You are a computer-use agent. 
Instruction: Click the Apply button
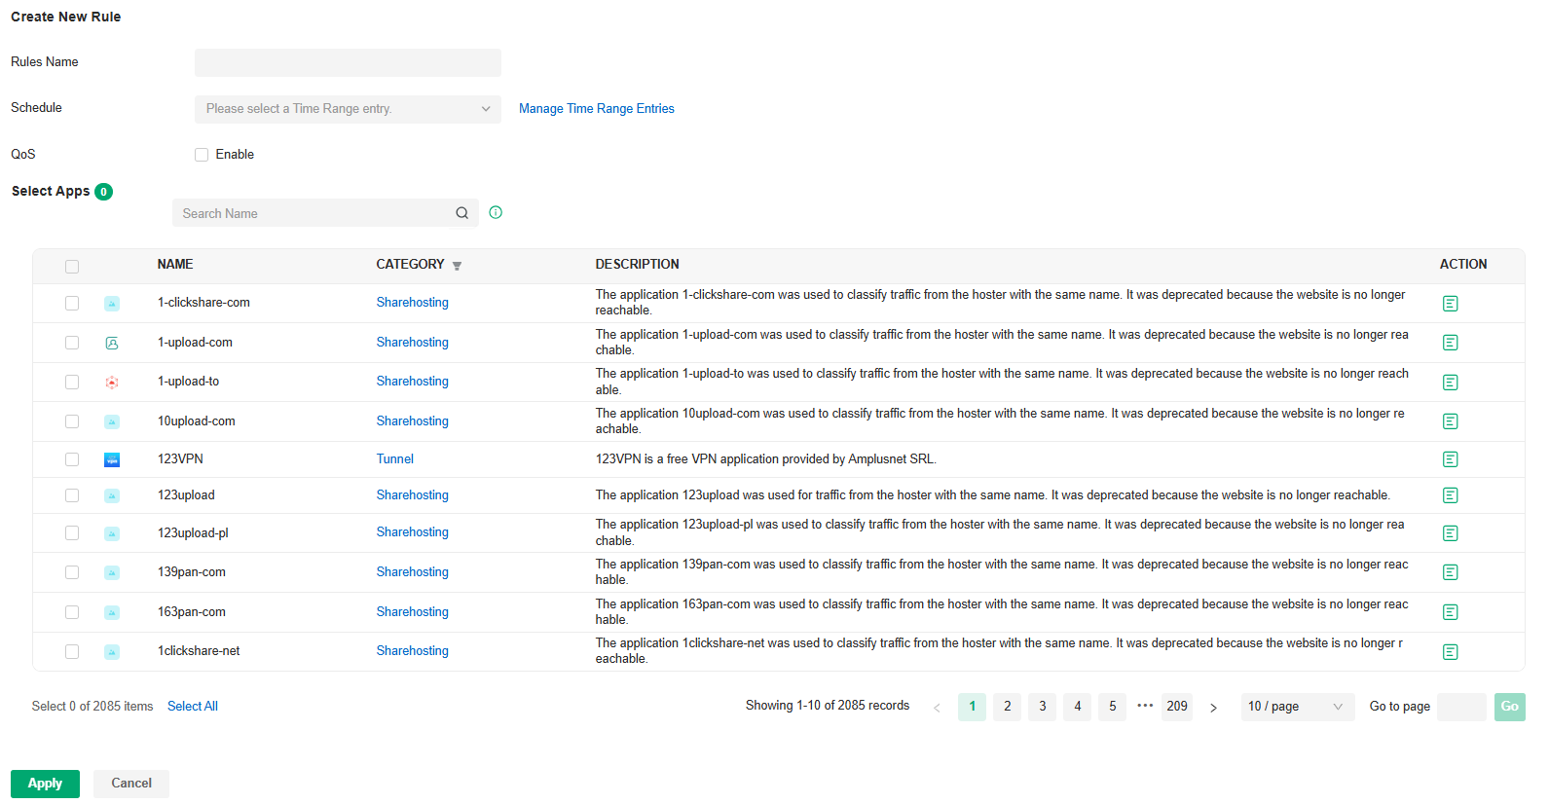[x=45, y=784]
